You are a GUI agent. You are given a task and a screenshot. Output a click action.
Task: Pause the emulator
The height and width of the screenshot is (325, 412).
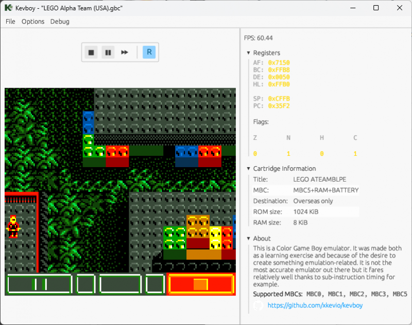click(108, 53)
